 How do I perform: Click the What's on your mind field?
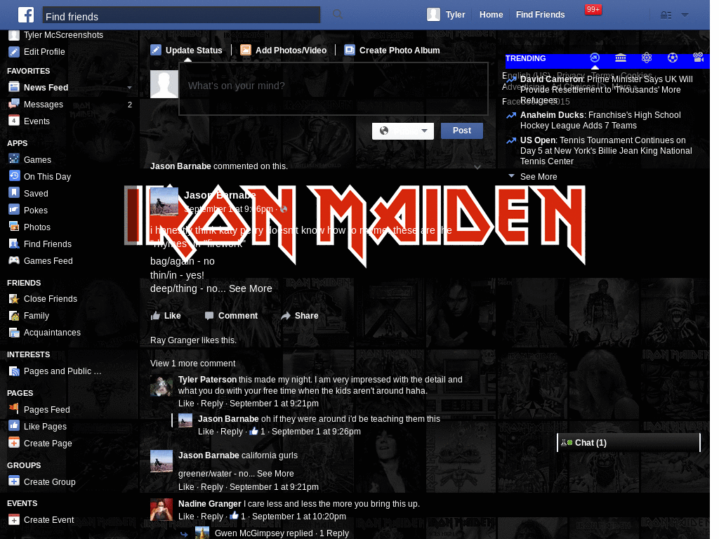pyautogui.click(x=334, y=88)
